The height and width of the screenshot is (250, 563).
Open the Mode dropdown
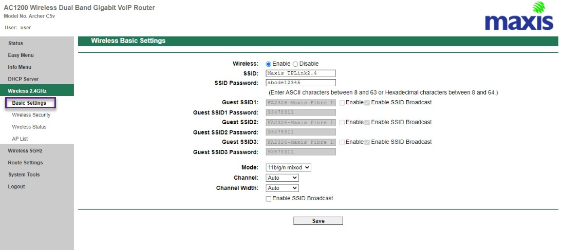[x=288, y=167]
